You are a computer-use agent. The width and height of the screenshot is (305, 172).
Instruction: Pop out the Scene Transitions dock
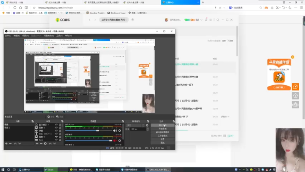[148, 121]
